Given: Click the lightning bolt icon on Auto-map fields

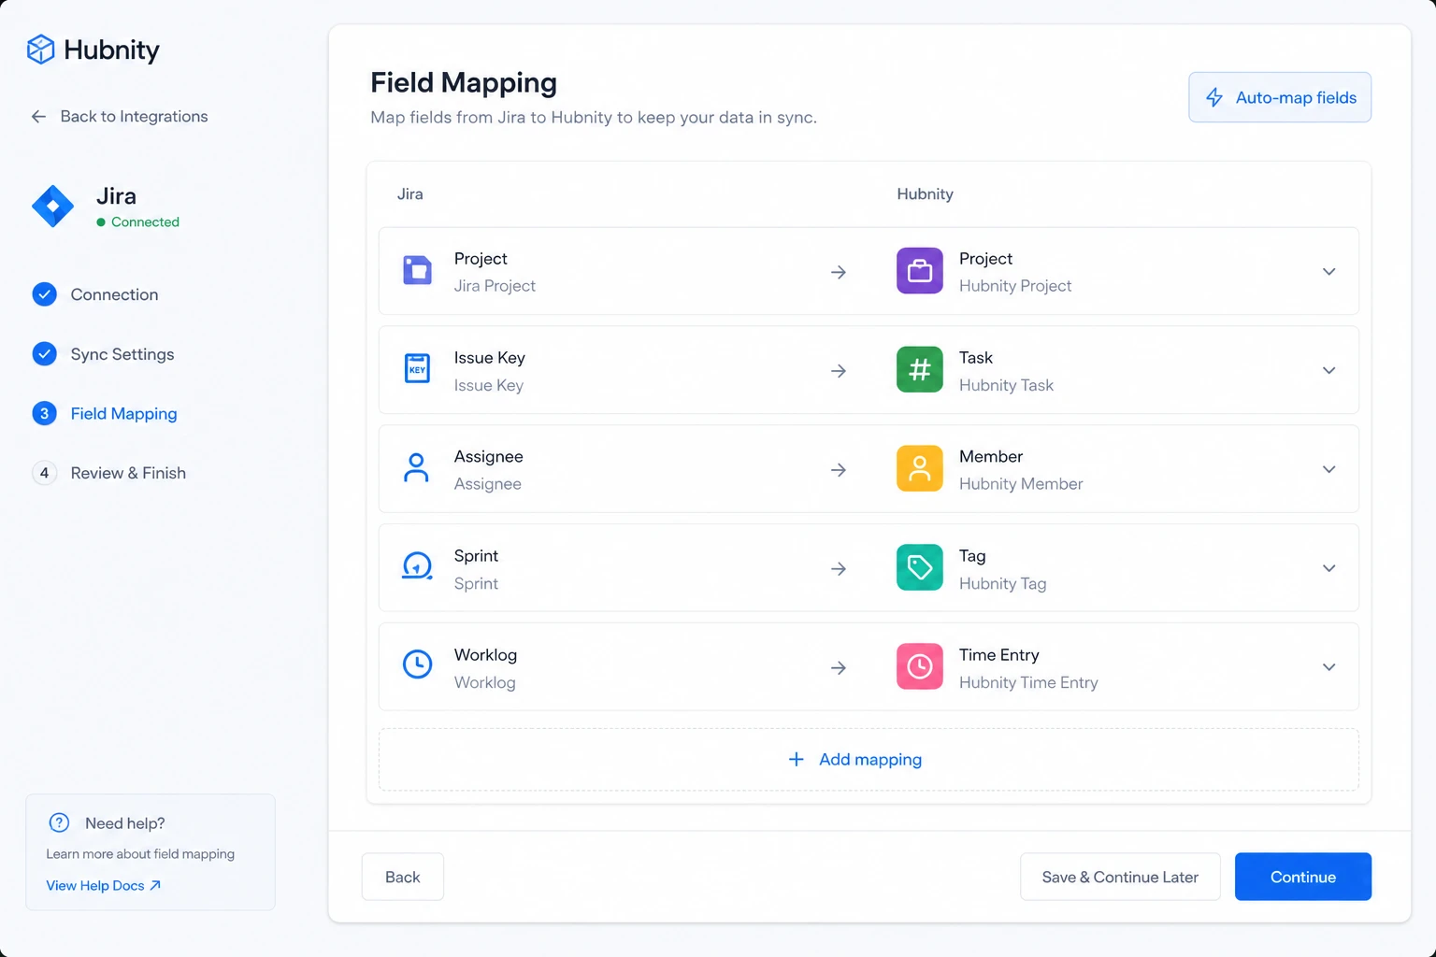Looking at the screenshot, I should (x=1214, y=98).
